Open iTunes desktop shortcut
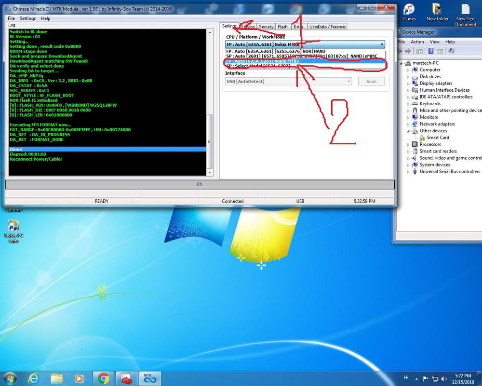Screen dimensions: 482x386 [409, 13]
